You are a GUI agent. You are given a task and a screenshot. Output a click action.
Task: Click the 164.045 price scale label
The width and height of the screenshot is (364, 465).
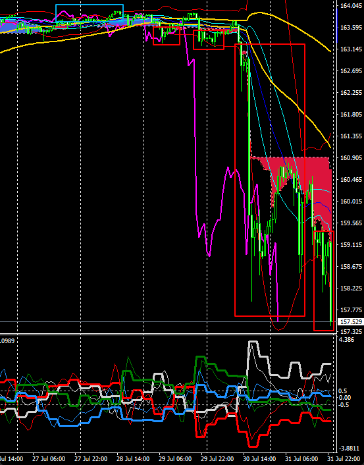(351, 6)
